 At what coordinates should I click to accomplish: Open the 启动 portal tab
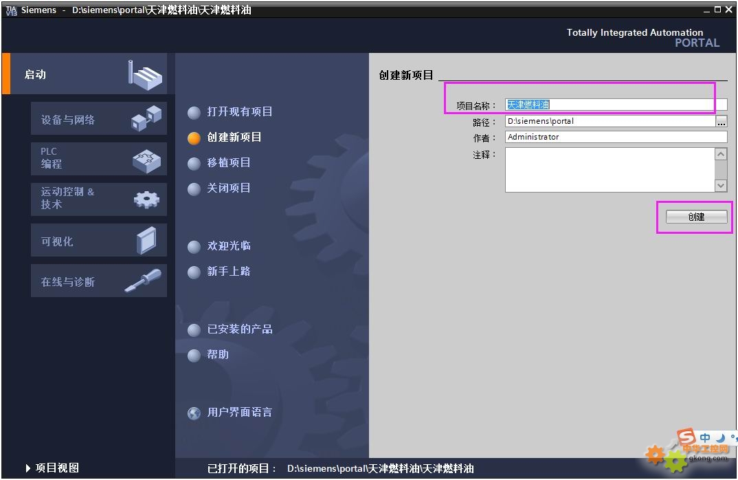85,74
